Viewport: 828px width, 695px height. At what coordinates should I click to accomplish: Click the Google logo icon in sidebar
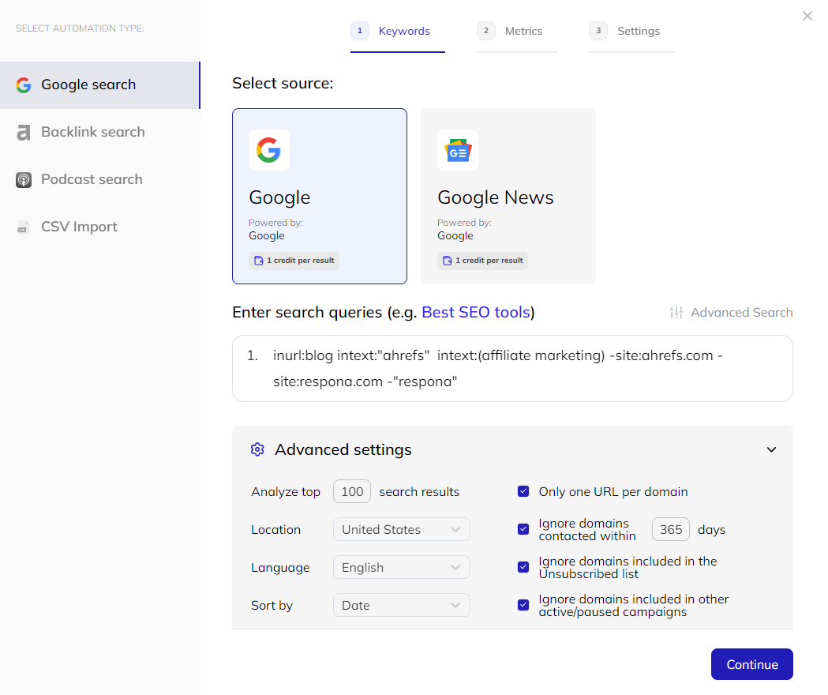pyautogui.click(x=24, y=85)
